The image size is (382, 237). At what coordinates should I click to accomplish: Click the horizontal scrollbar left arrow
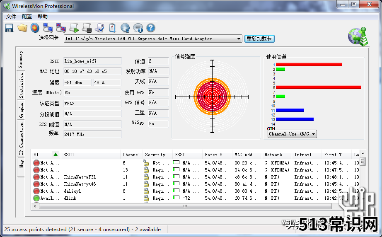tap(35, 206)
